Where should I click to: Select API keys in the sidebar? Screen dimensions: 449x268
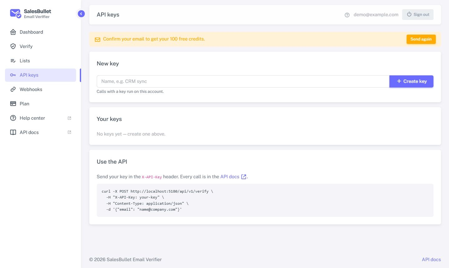(41, 75)
